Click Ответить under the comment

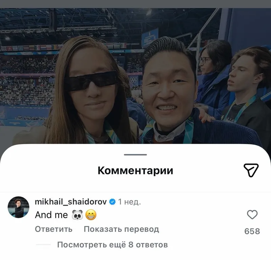point(54,229)
